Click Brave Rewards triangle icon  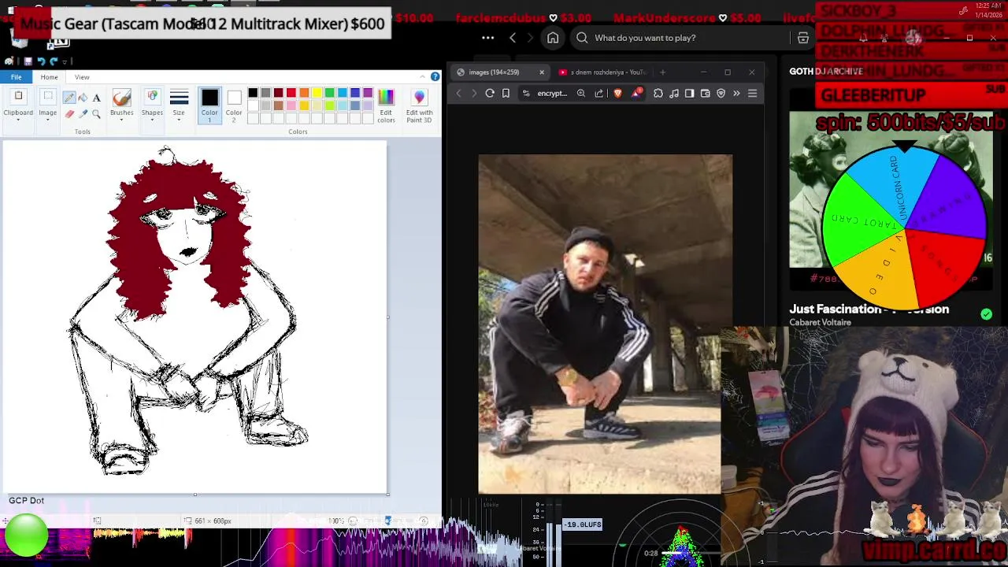[636, 93]
